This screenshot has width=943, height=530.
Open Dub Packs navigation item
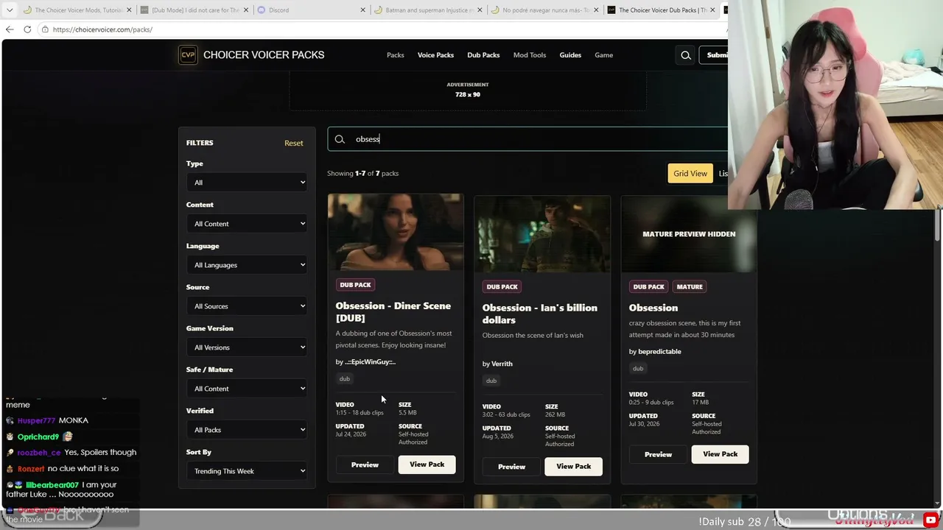(483, 55)
